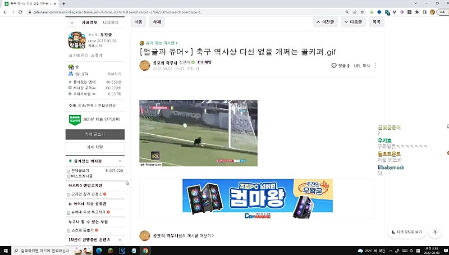The width and height of the screenshot is (449, 255).
Task: Click the cafe favorite star box
Action: click(72, 22)
